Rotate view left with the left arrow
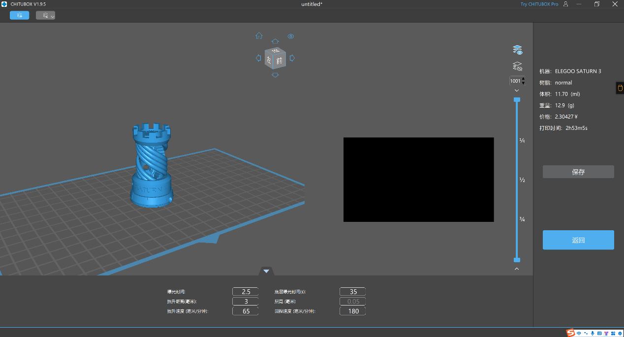The width and height of the screenshot is (624, 337). [x=258, y=58]
